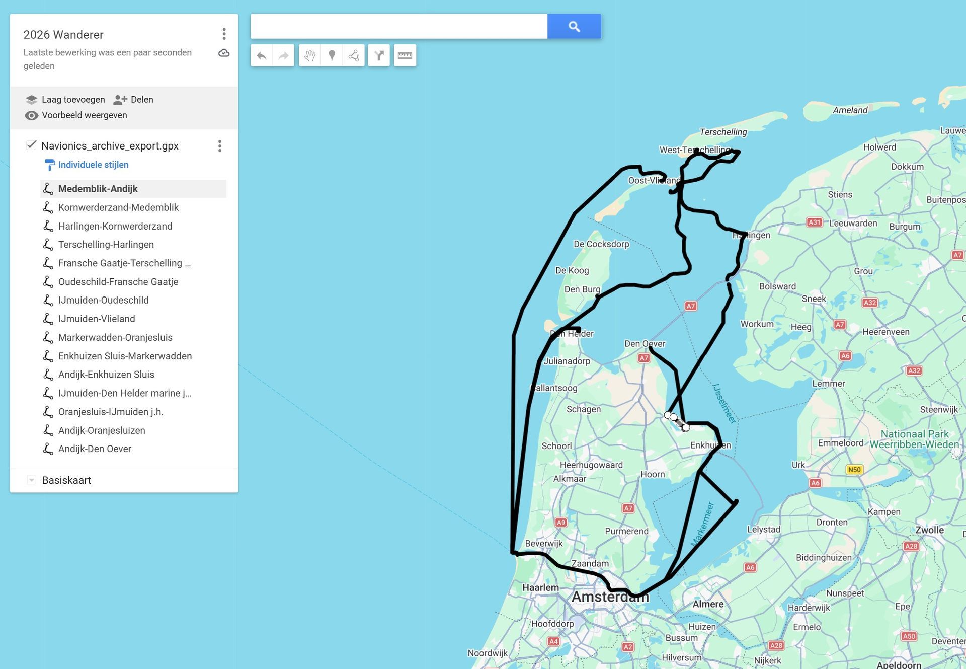The image size is (966, 669).
Task: Select the Terschelling-Harlingen track item
Action: click(x=106, y=245)
